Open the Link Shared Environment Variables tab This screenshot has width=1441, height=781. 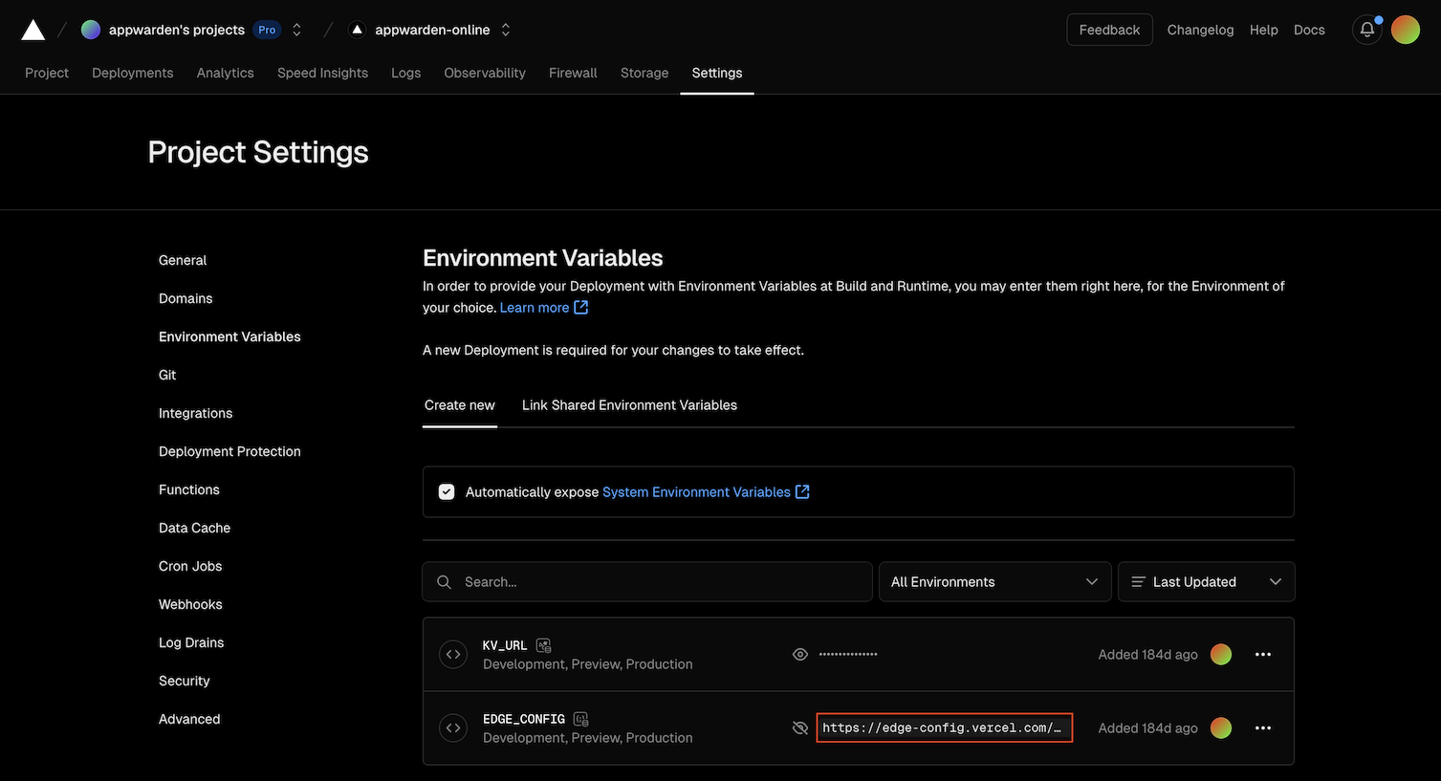[629, 404]
